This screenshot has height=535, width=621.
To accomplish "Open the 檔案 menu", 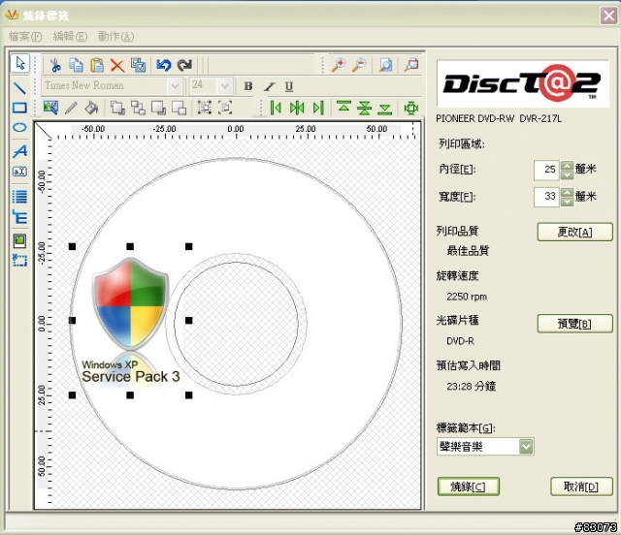I will (x=25, y=37).
